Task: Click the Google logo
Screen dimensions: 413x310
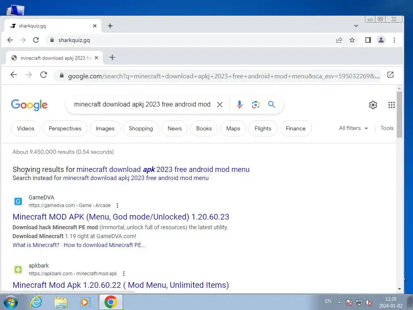Action: [29, 105]
